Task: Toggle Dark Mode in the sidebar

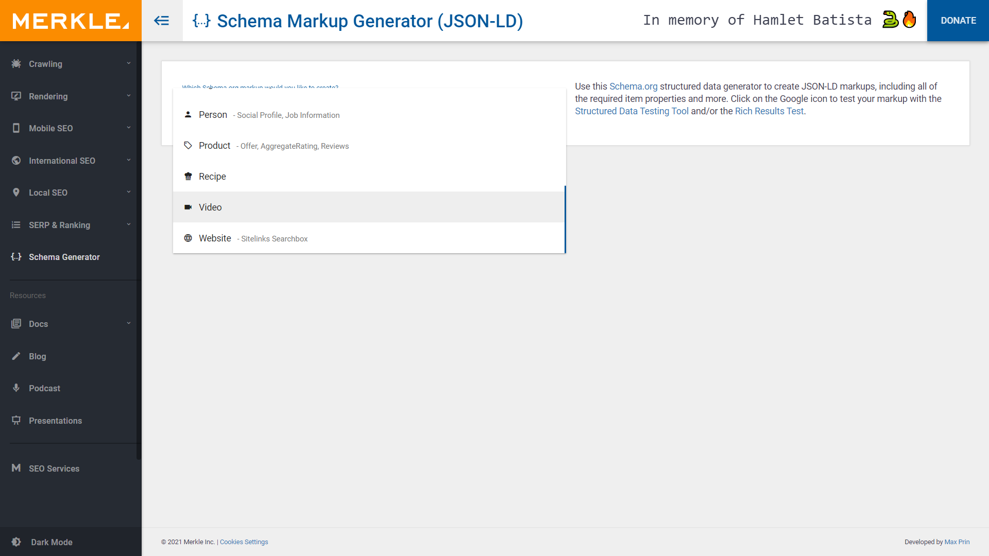Action: click(x=52, y=542)
